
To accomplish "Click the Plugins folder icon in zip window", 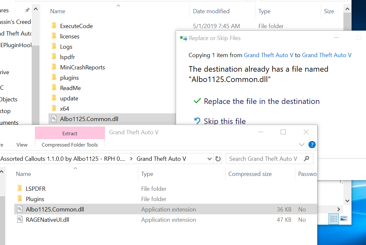I will (20, 199).
